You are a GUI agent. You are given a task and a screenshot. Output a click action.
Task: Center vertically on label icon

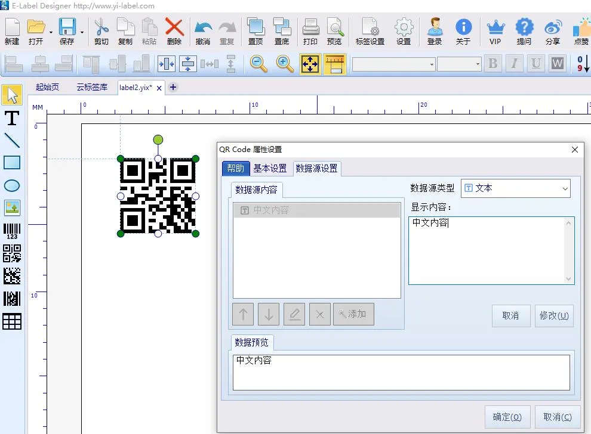pyautogui.click(x=187, y=64)
